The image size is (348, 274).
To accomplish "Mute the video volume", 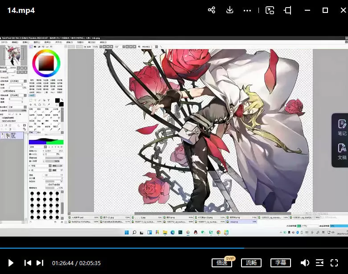I will point(305,263).
